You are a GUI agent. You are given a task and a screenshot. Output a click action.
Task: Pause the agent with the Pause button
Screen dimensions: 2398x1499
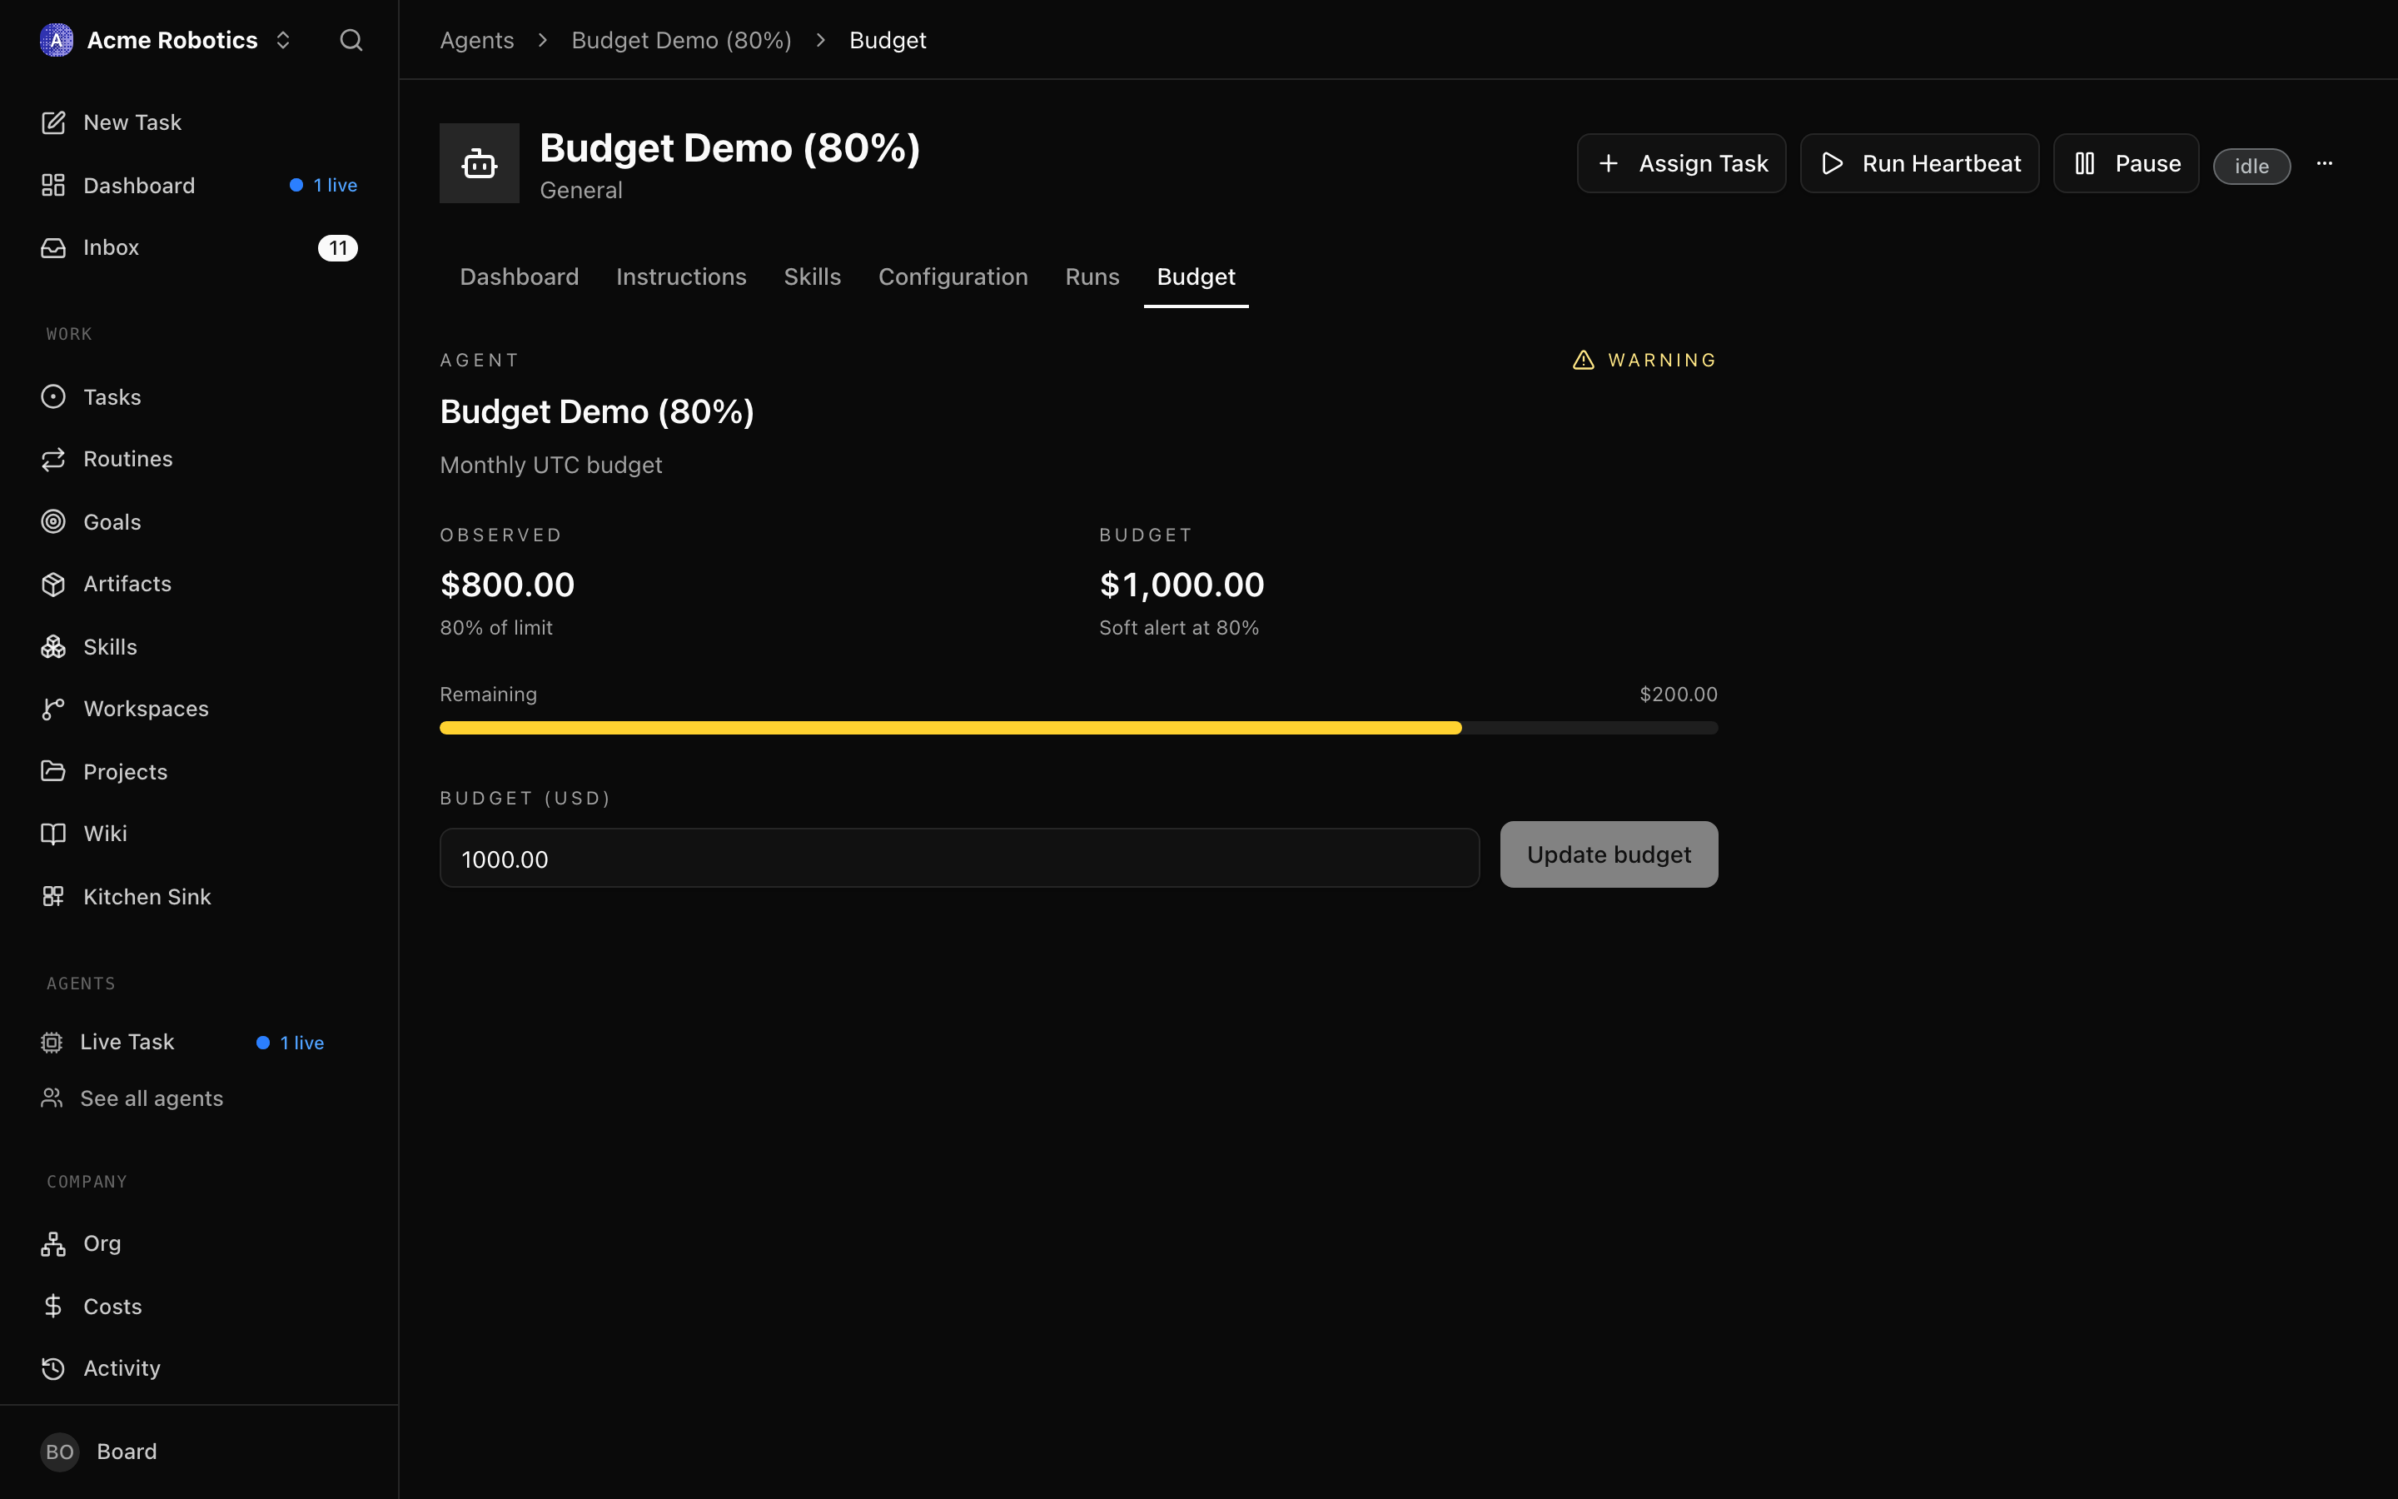(2127, 163)
